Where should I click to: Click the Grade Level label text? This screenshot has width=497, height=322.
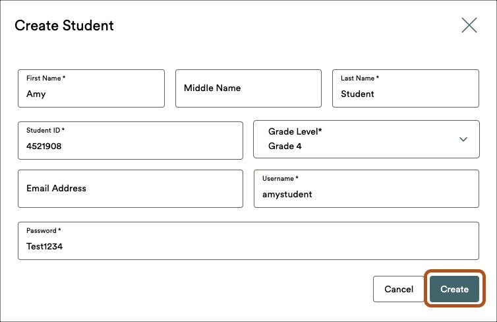295,131
